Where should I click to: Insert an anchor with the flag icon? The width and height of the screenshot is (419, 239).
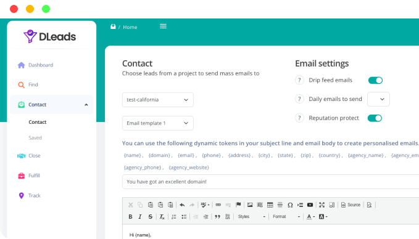(238, 205)
